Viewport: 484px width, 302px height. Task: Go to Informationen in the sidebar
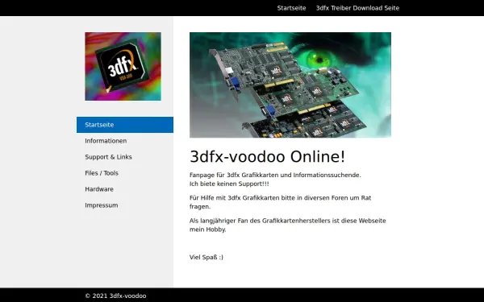point(106,141)
